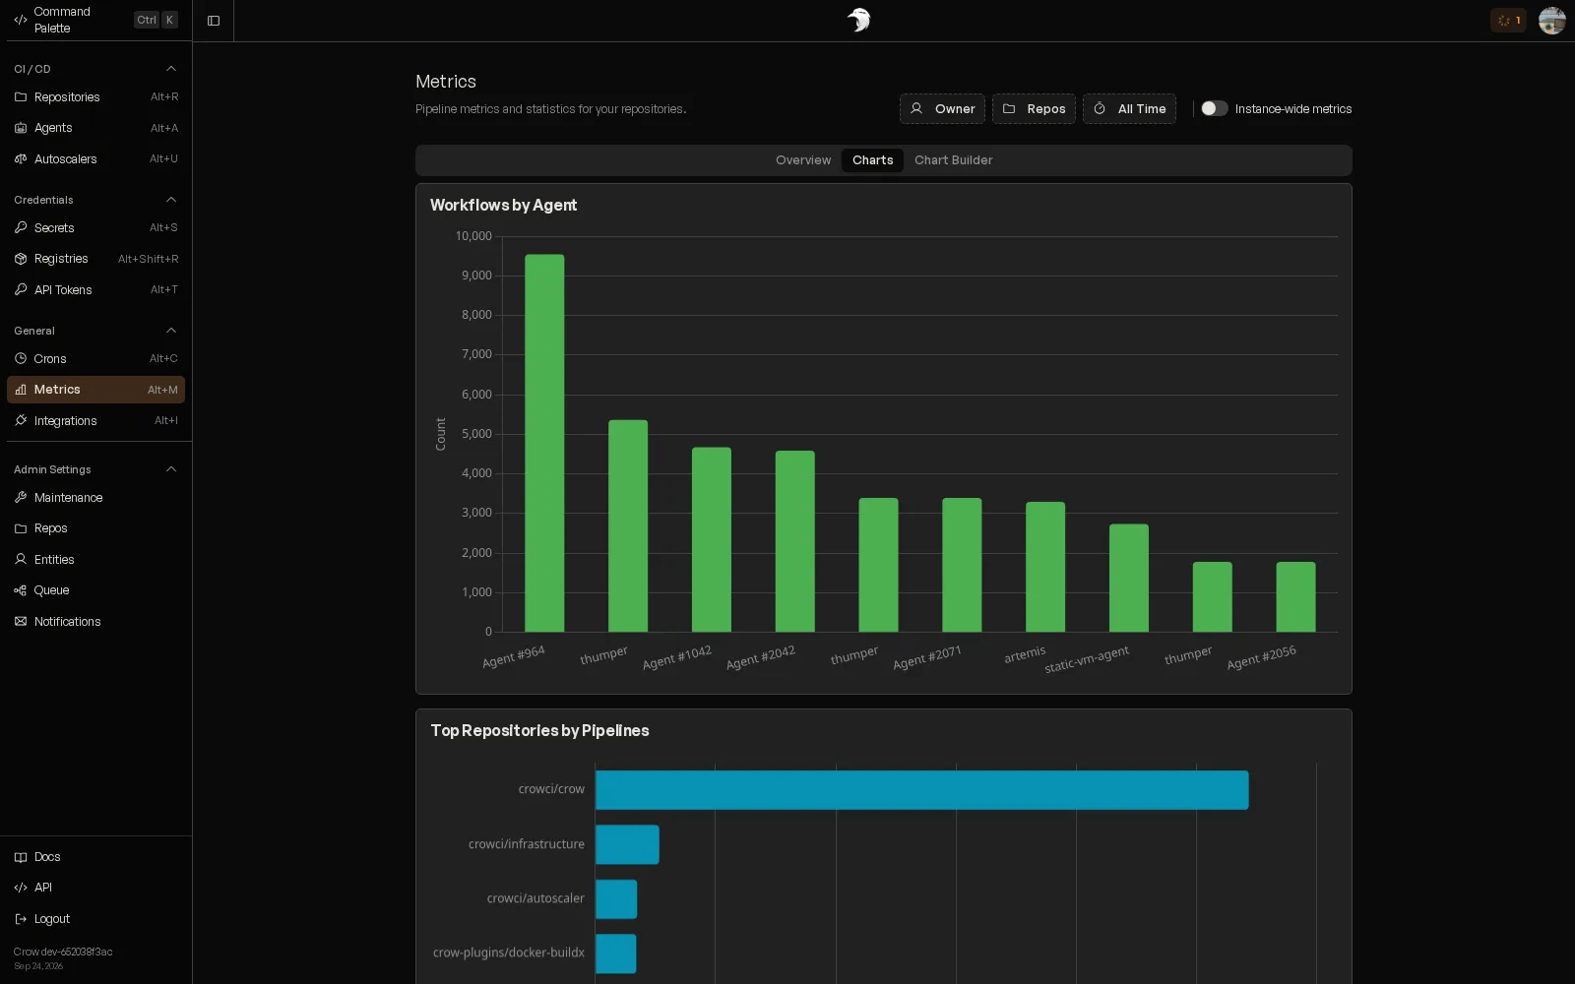Screen dimensions: 1575x984
Task: Switch to the Overview tab
Action: (x=803, y=160)
